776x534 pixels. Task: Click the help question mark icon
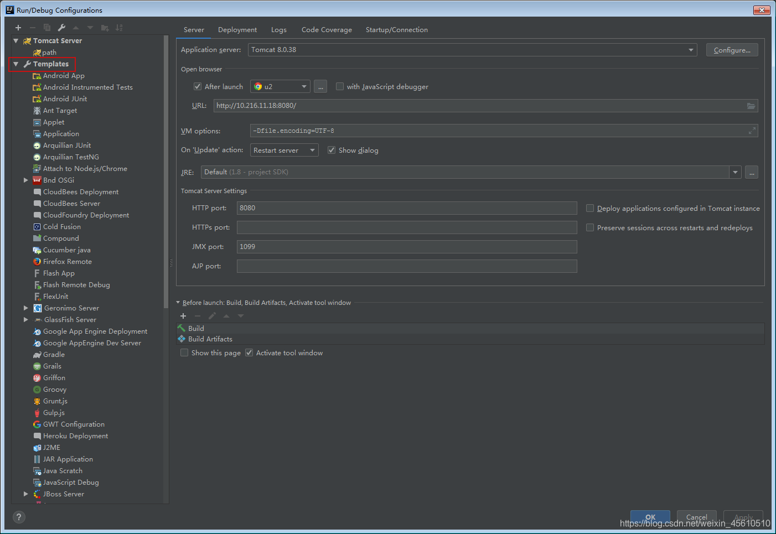click(19, 517)
